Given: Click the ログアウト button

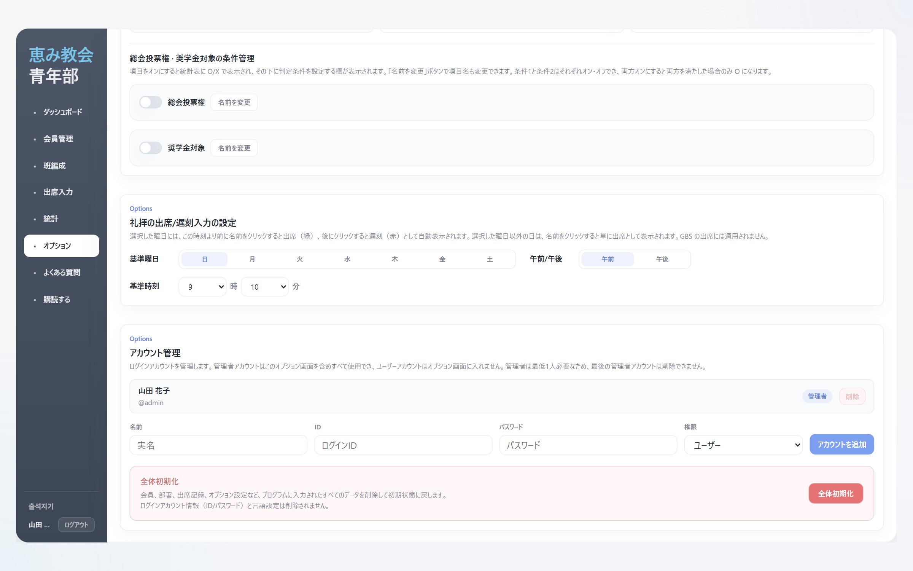Looking at the screenshot, I should (76, 525).
